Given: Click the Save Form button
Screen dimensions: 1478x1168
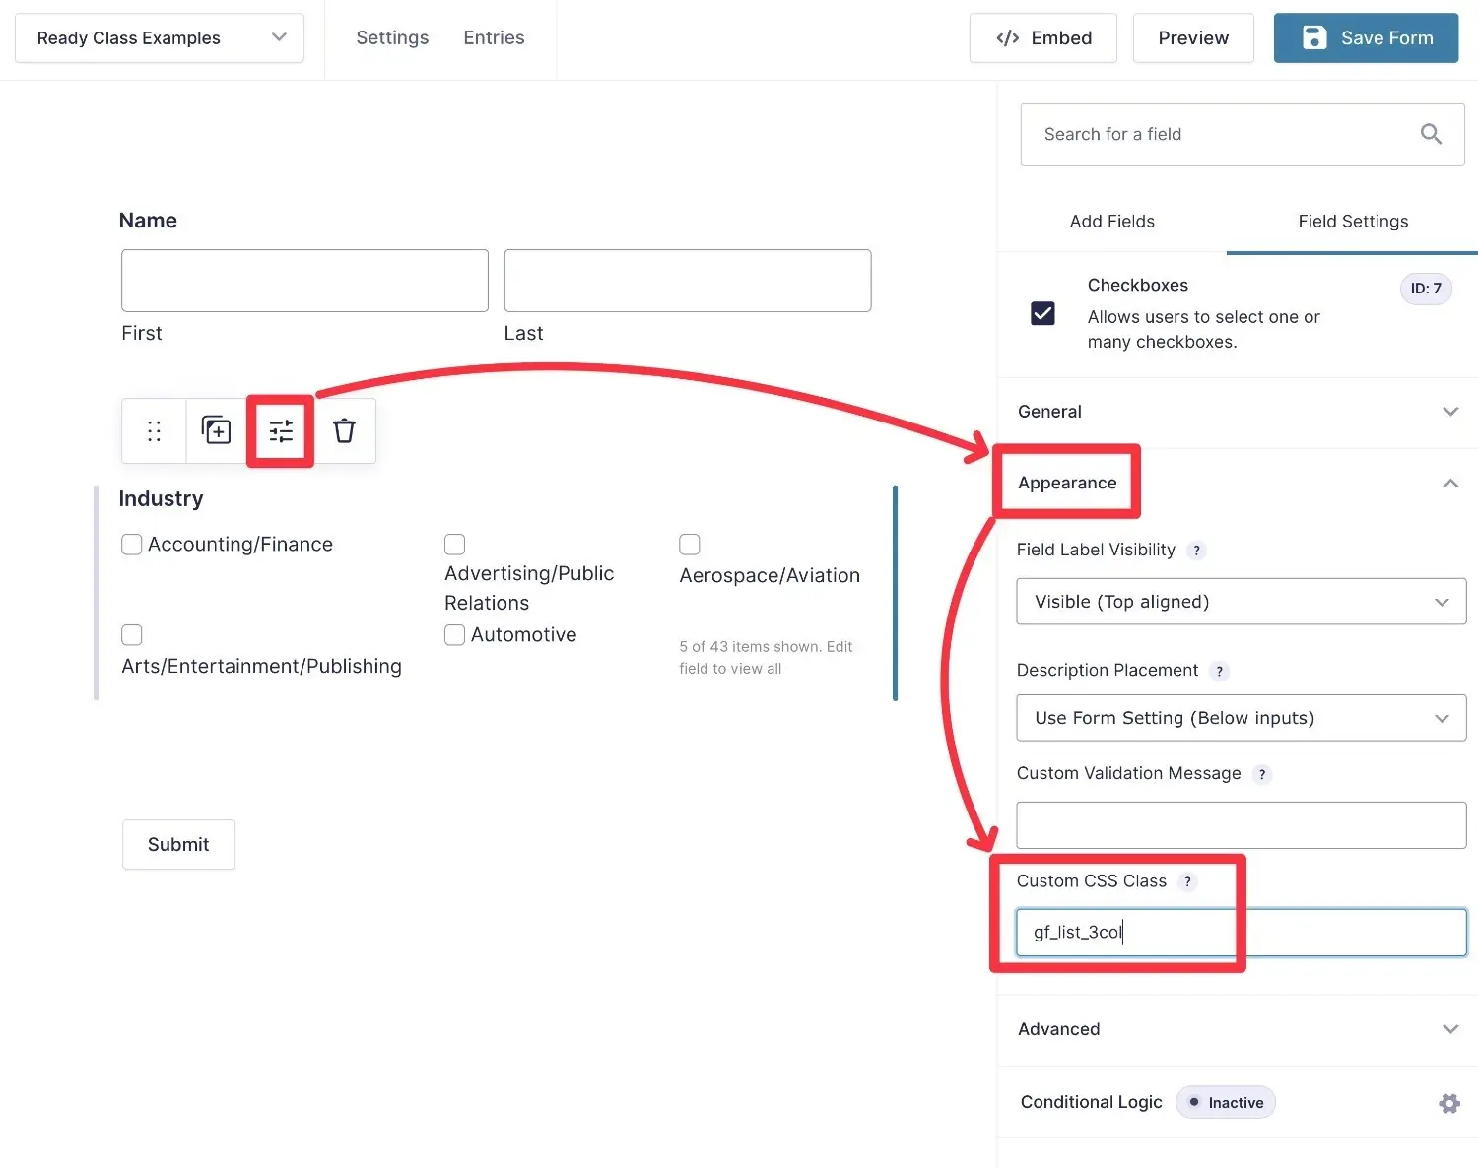Looking at the screenshot, I should click(1366, 37).
